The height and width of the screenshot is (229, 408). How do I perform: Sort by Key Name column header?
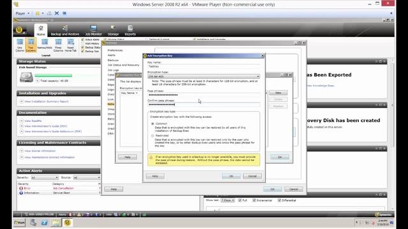click(x=129, y=93)
